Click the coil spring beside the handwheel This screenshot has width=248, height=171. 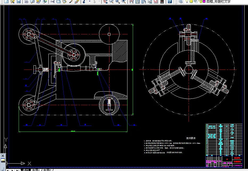(x=46, y=70)
